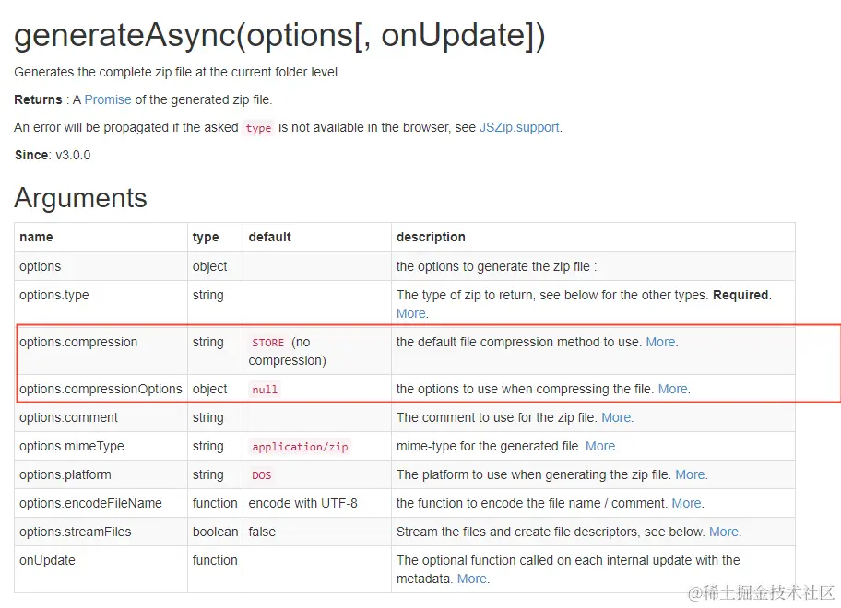This screenshot has width=841, height=608.
Task: Click the JSZip.support link
Action: [x=519, y=127]
